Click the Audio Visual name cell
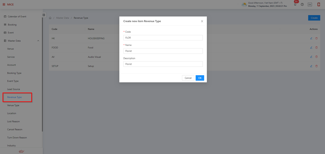The width and height of the screenshot is (325, 154). pos(94,57)
